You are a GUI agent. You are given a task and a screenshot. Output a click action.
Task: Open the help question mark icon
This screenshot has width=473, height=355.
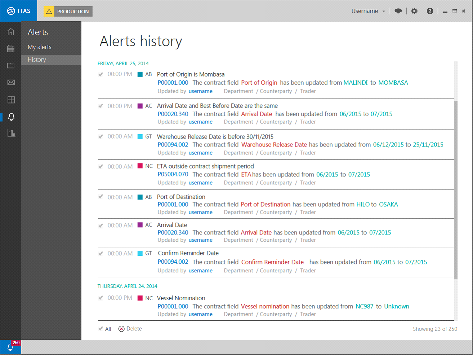[x=430, y=11]
